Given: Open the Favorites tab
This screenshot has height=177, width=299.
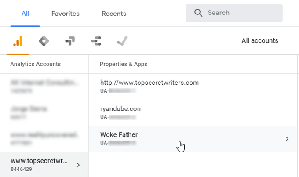Looking at the screenshot, I should coord(65,14).
